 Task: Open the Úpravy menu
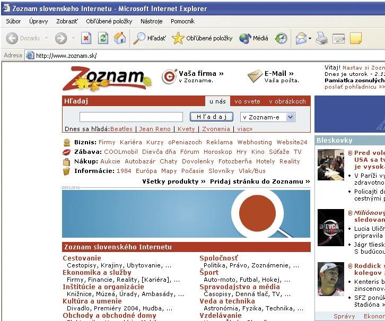click(x=39, y=21)
